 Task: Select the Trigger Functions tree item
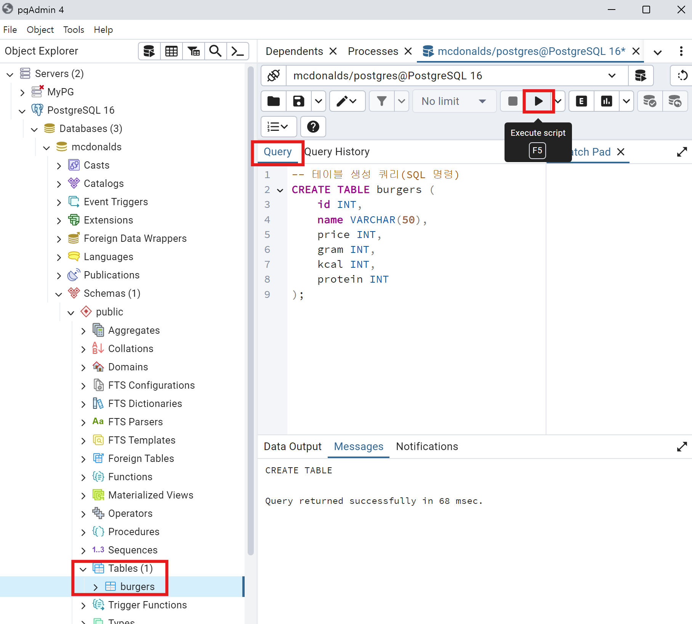pos(147,605)
